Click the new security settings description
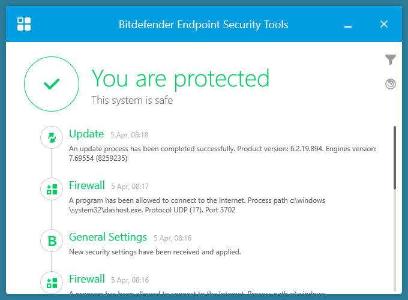The image size is (408, 300). click(155, 252)
